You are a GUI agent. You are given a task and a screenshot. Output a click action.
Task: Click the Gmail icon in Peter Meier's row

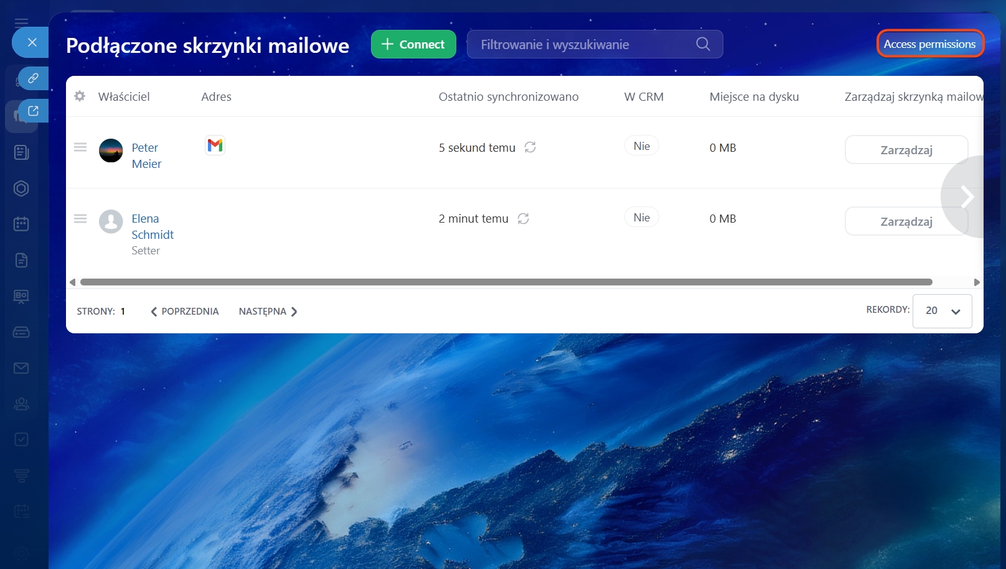[215, 146]
